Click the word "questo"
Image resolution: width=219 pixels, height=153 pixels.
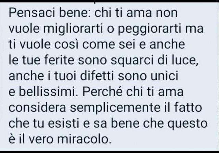[x=188, y=124]
